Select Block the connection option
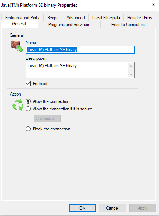The height and width of the screenshot is (216, 159). tap(28, 129)
